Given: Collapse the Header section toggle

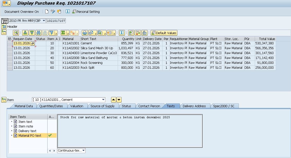Looking at the screenshot, I should 4,26.
